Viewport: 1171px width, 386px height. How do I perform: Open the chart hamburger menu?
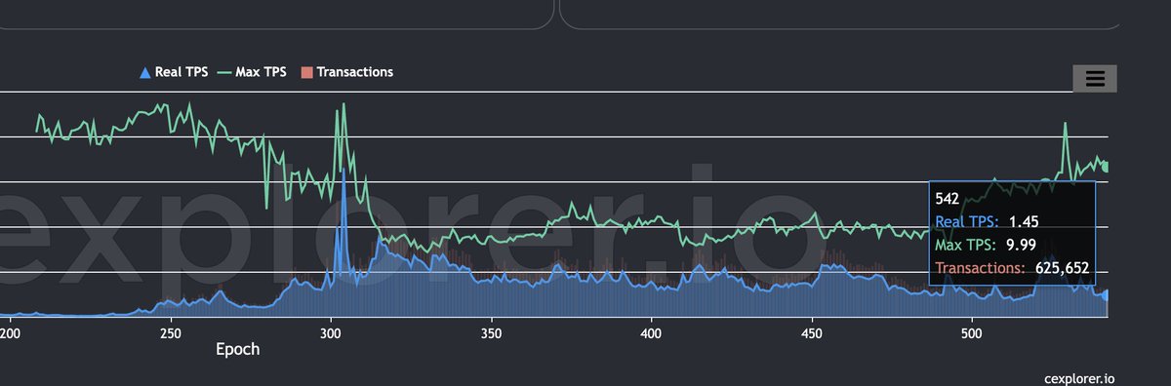(1094, 79)
